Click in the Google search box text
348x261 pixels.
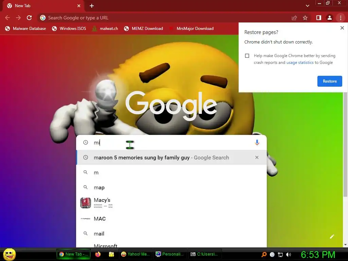click(x=171, y=142)
